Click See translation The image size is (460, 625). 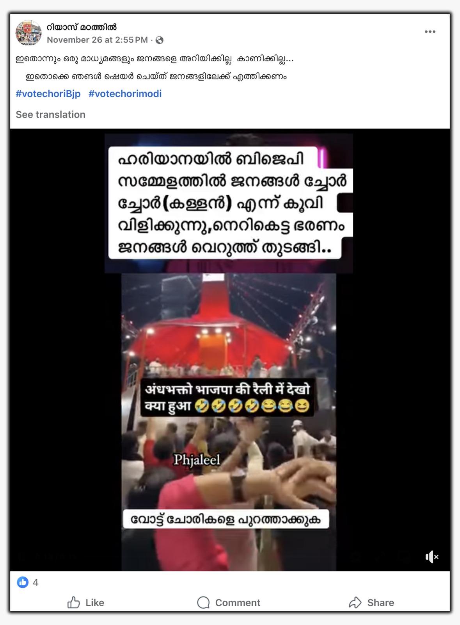(x=50, y=114)
